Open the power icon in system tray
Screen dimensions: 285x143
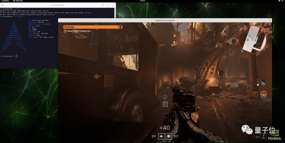click(x=283, y=1)
